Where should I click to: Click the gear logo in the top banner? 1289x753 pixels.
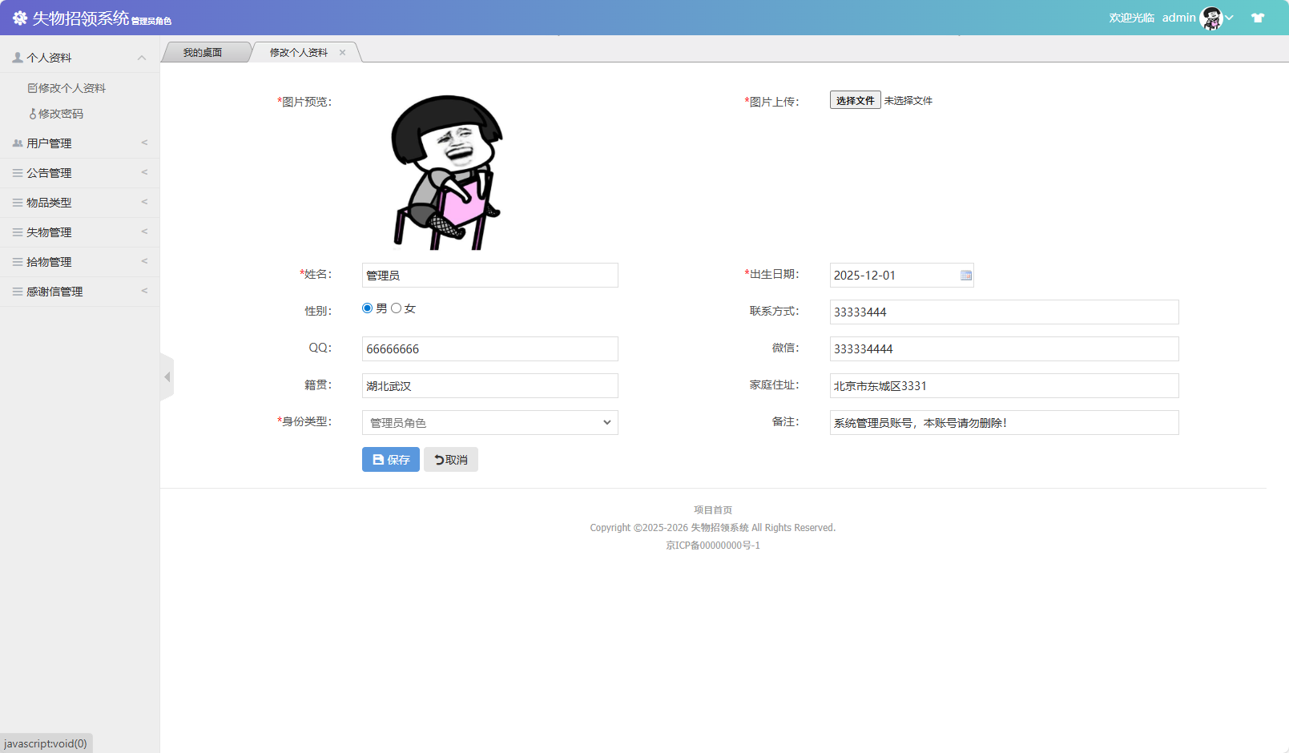coord(18,17)
